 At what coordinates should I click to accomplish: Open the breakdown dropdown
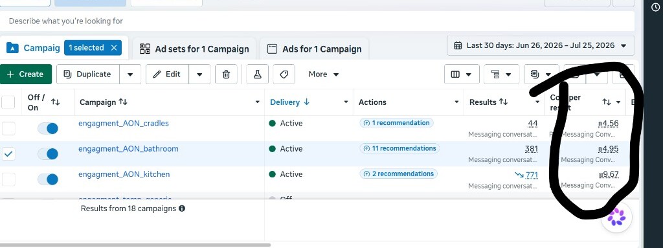(502, 74)
